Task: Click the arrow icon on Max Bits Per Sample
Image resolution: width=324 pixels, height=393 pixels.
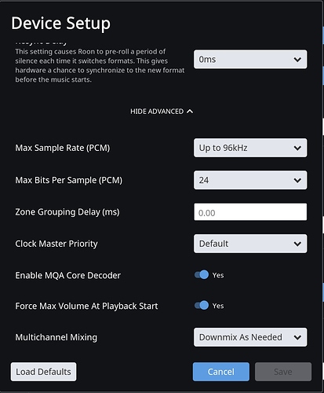Action: coord(297,180)
